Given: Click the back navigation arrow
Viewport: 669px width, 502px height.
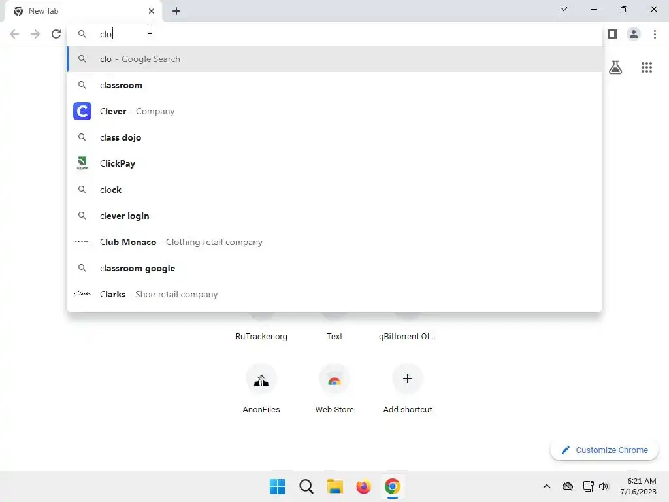Looking at the screenshot, I should pyautogui.click(x=14, y=34).
